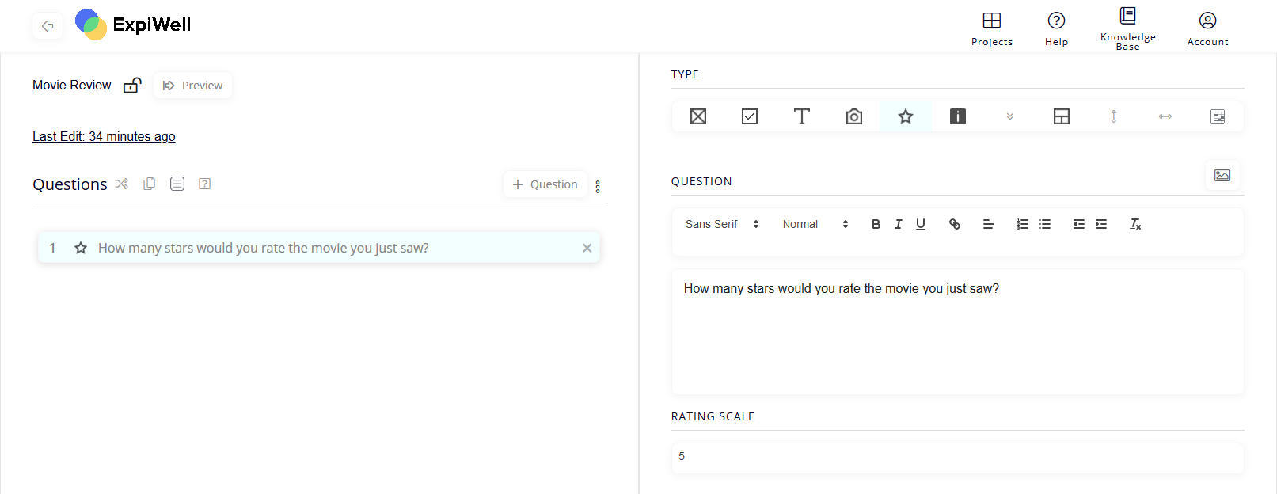The width and height of the screenshot is (1277, 494).
Task: Clear text formatting in the editor
Action: click(1135, 224)
